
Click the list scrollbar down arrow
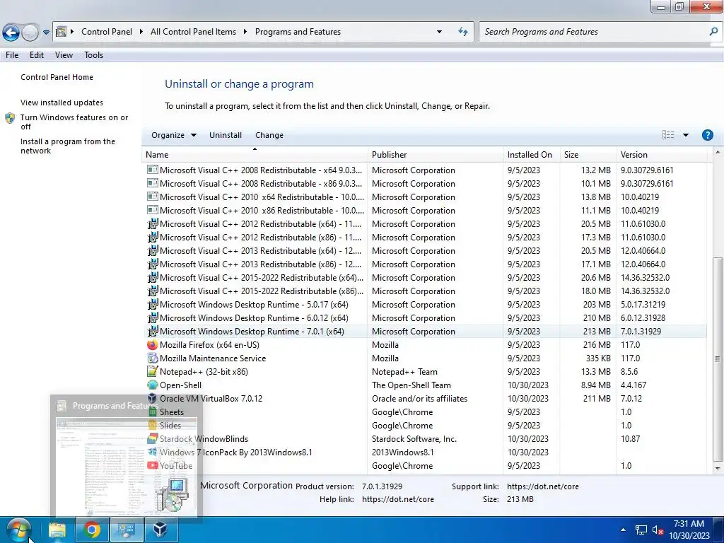718,468
